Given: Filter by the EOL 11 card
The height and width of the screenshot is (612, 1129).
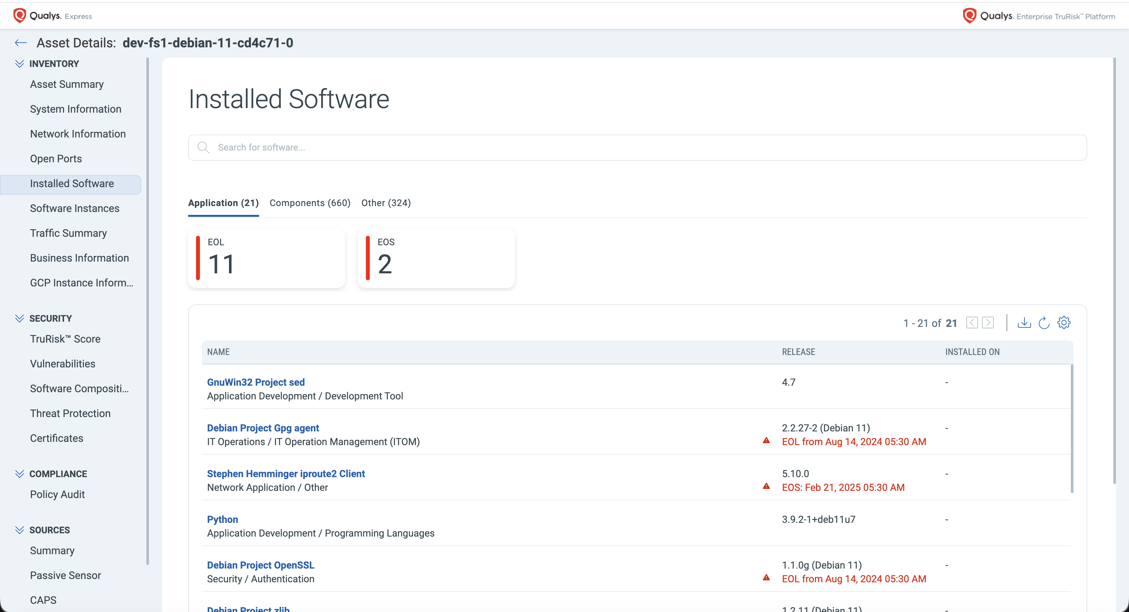Looking at the screenshot, I should tap(267, 258).
